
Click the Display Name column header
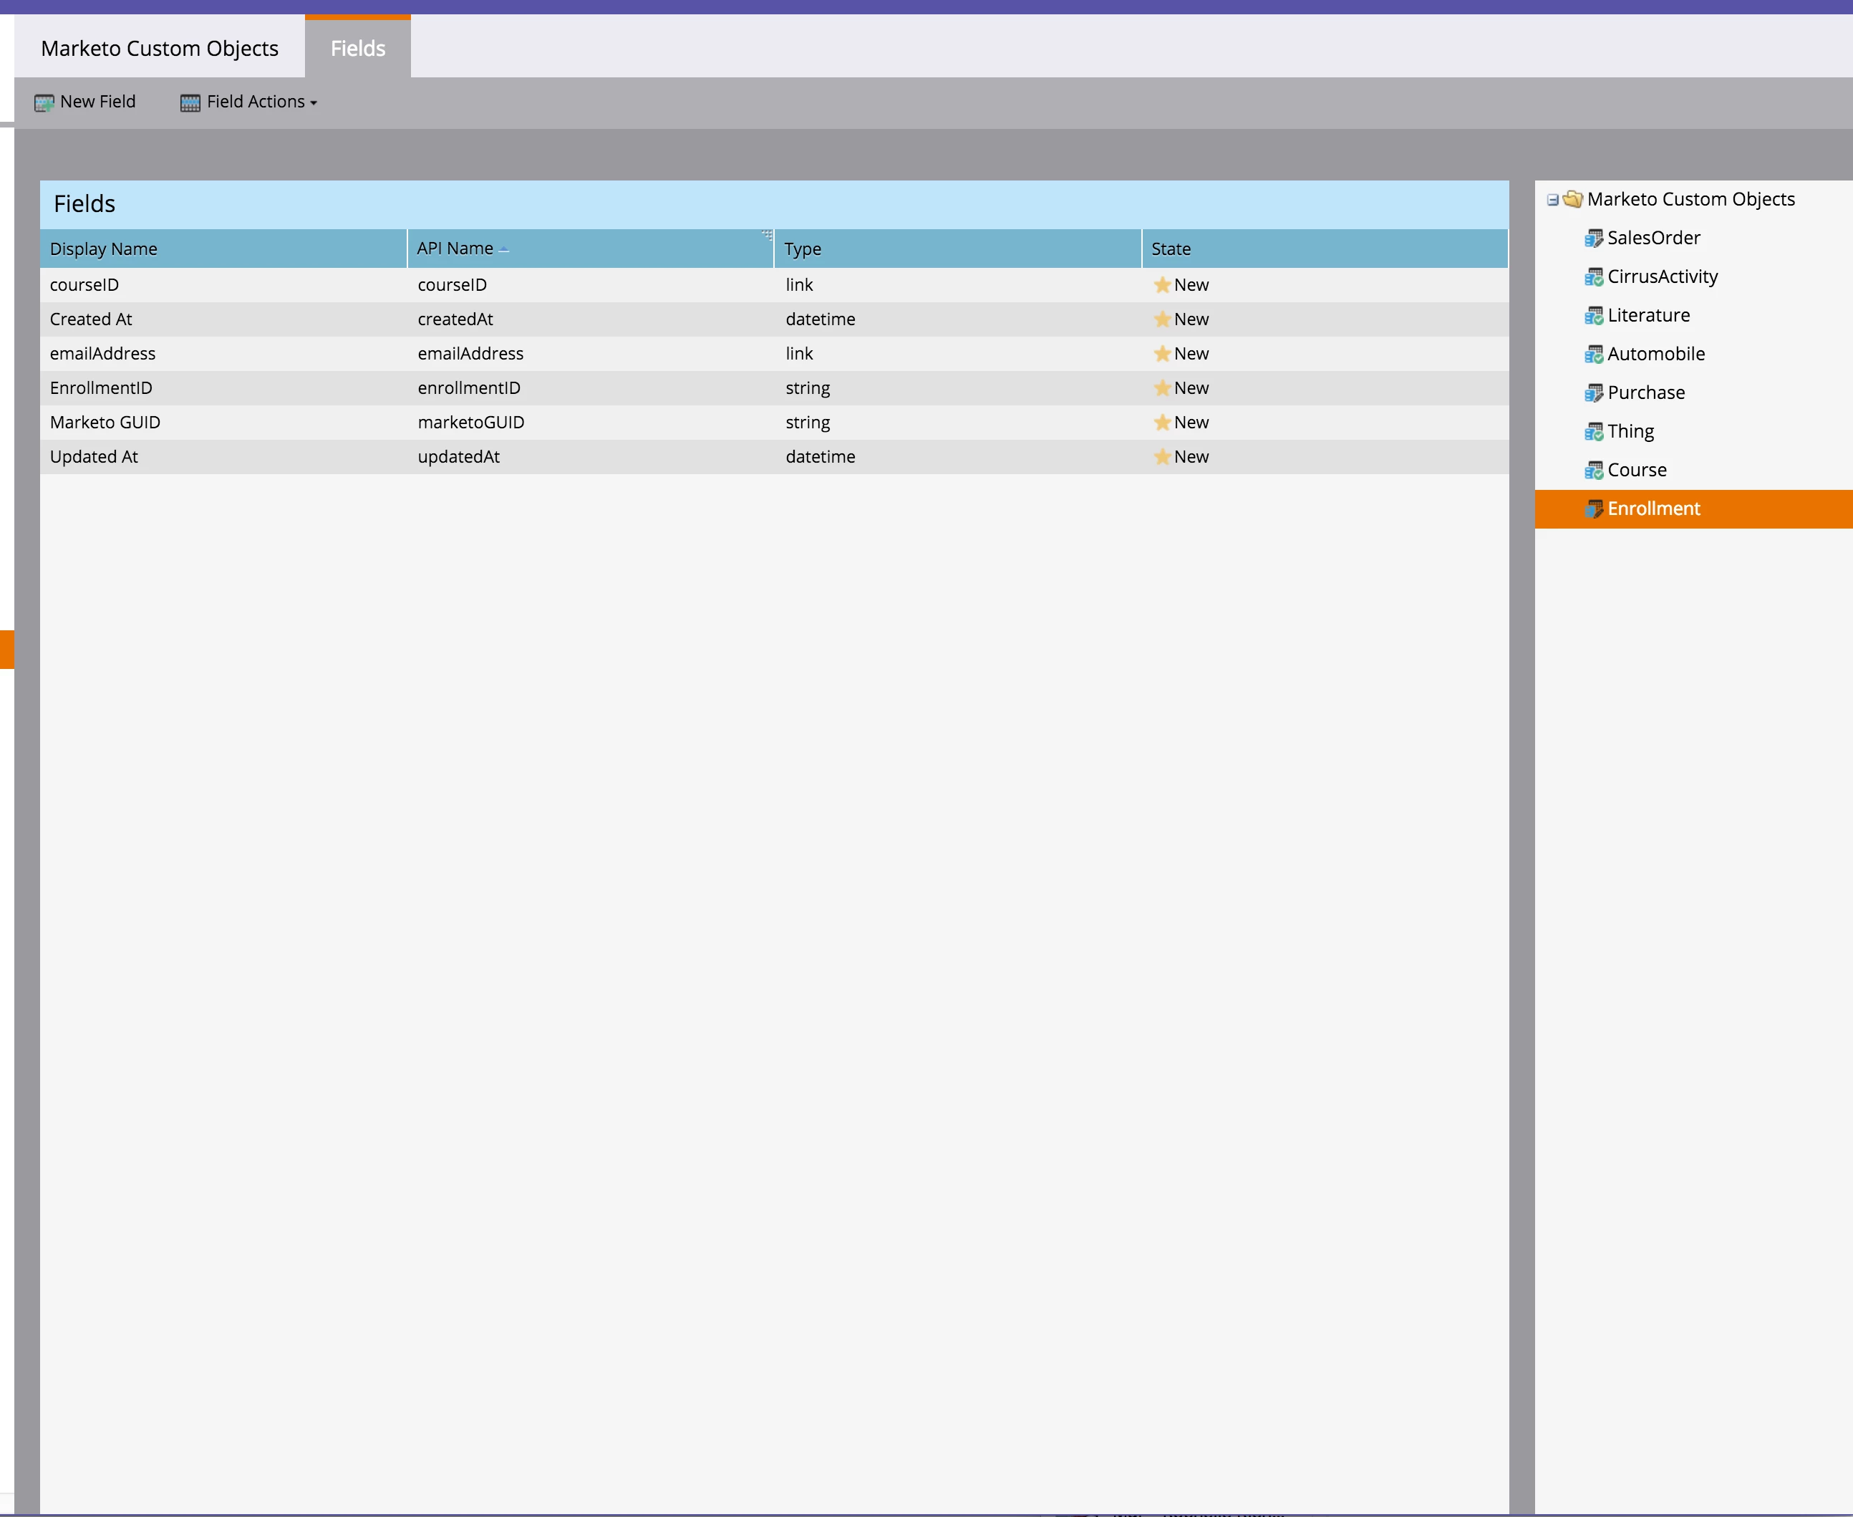tap(103, 249)
